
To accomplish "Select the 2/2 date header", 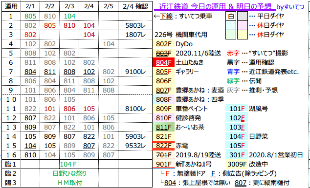I will (x=49, y=6).
